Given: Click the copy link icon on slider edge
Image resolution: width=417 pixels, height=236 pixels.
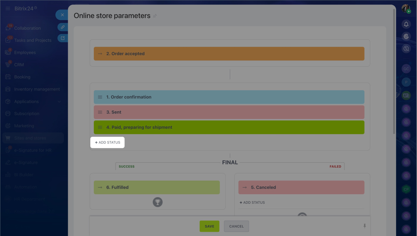Looking at the screenshot, I should pos(63,27).
